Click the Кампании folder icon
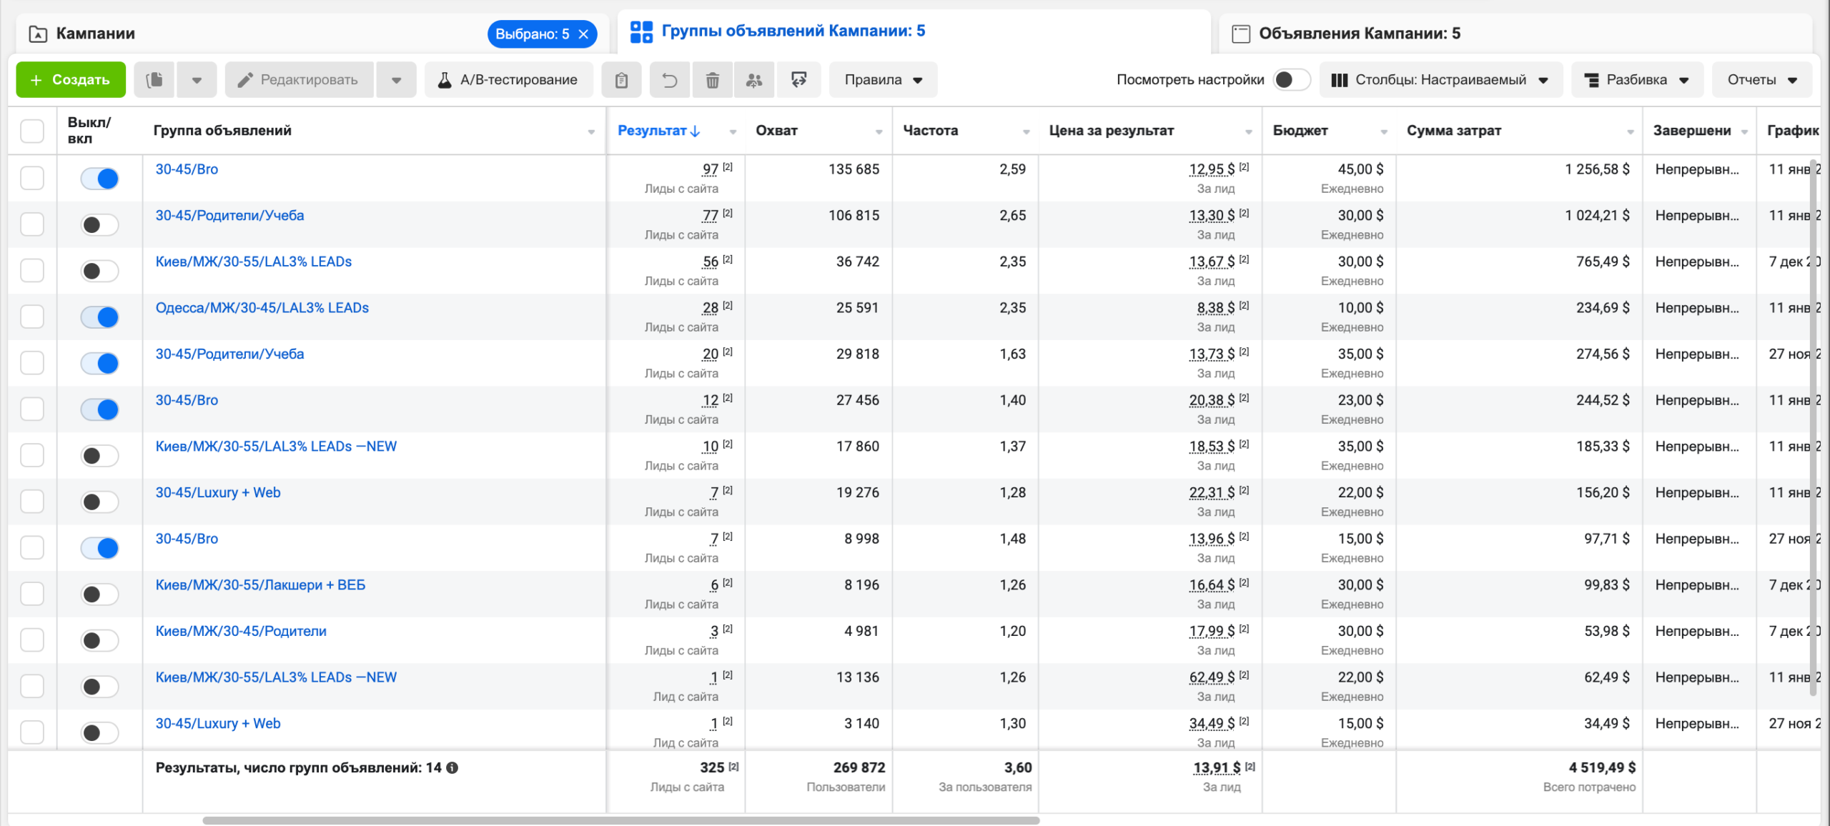Image resolution: width=1830 pixels, height=826 pixels. [x=38, y=34]
